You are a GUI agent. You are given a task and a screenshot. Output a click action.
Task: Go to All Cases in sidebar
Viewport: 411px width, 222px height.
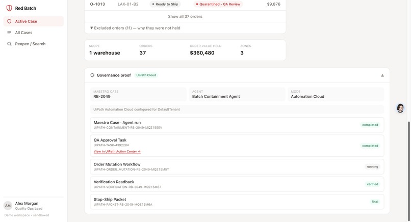pos(34,33)
